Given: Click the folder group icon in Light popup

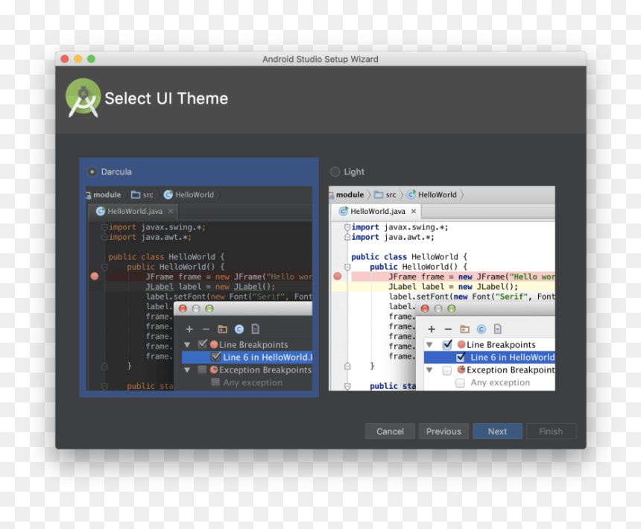Looking at the screenshot, I should 465,329.
